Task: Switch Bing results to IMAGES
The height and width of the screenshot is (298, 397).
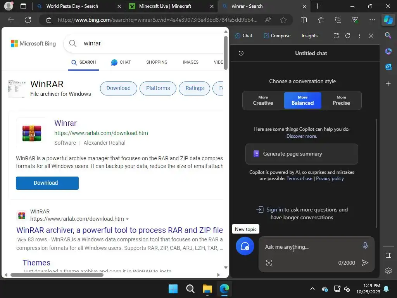Action: coord(191,62)
